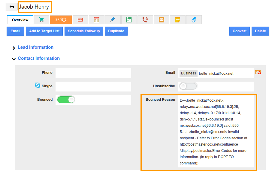Click the Schedule Followup button
The height and width of the screenshot is (174, 275).
[84, 31]
